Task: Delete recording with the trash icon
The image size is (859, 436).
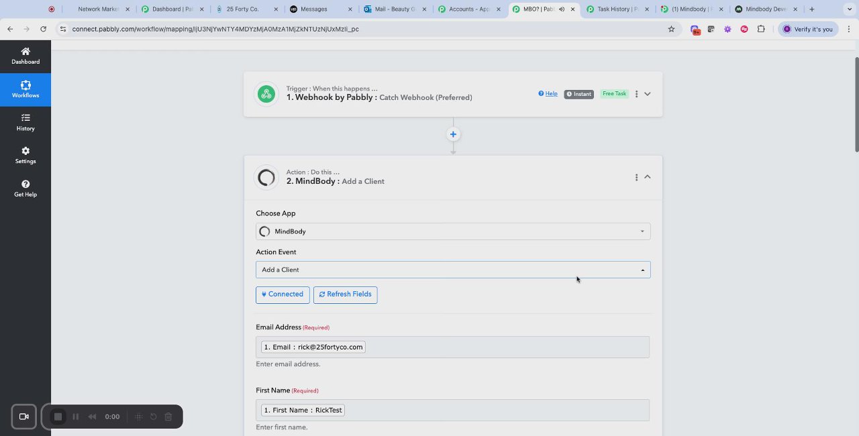Action: (x=168, y=417)
